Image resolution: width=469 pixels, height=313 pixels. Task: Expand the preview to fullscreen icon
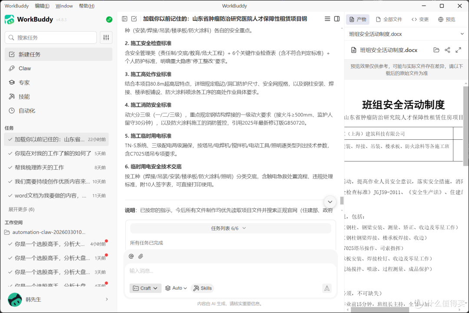pyautogui.click(x=458, y=50)
